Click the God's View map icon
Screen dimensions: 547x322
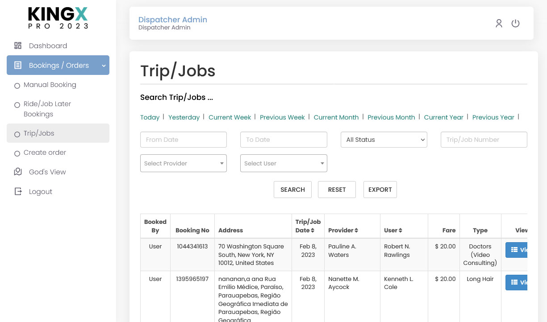18,172
